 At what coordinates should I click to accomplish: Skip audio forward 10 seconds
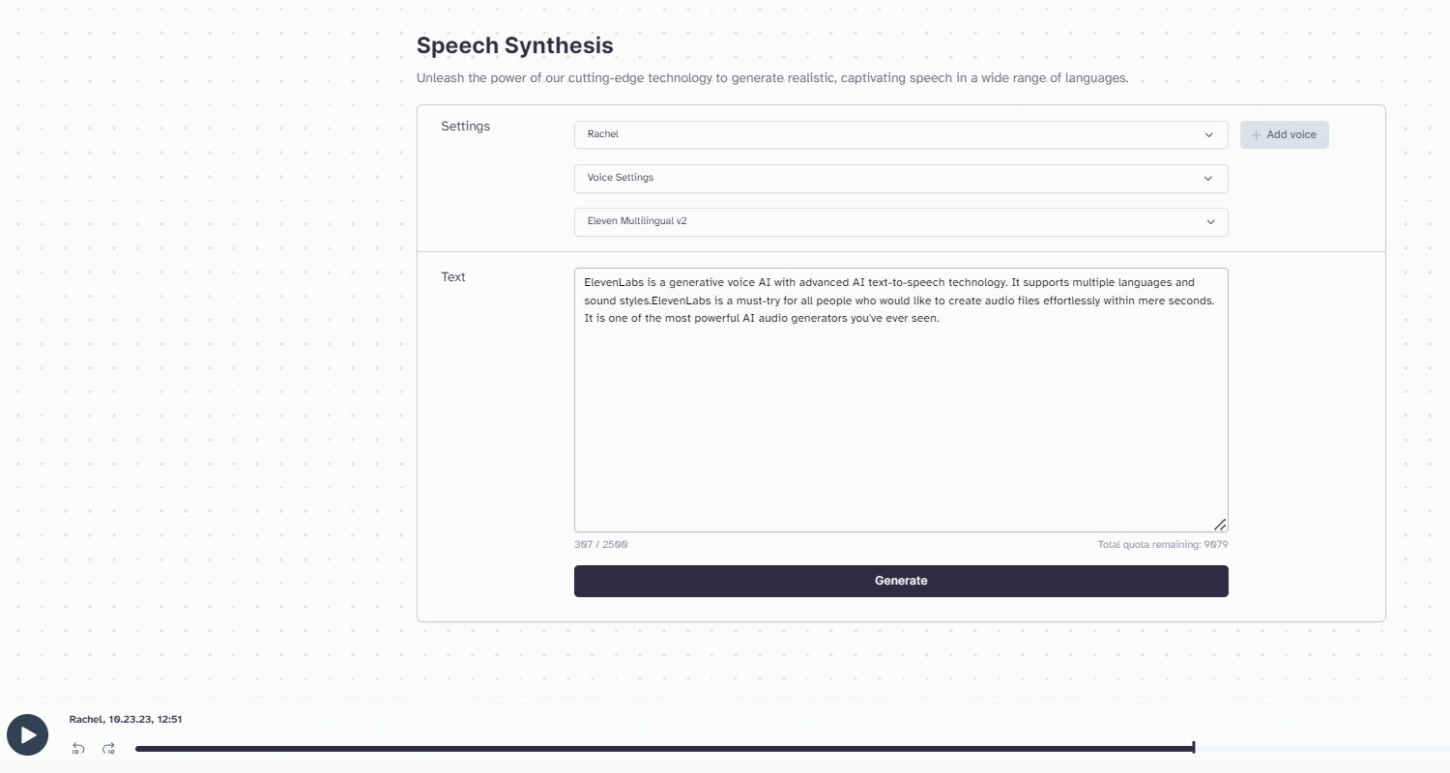(109, 749)
